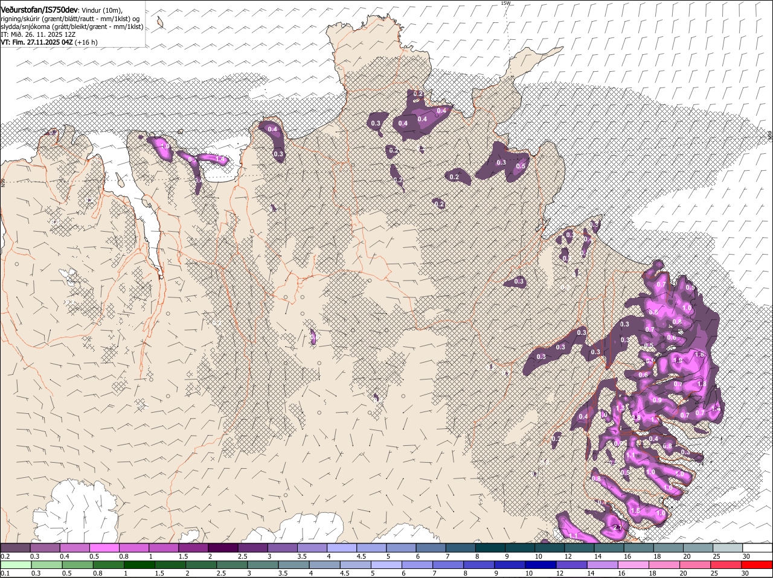
Task: Click the rain scale number label 25
Action: point(716,573)
